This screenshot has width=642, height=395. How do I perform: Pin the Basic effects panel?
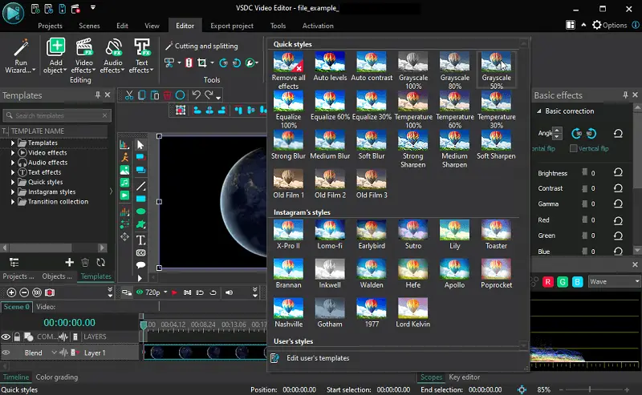625,95
